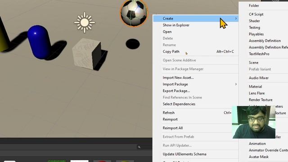
Task: Select the directional light sun gizmo
Action: (x=85, y=22)
